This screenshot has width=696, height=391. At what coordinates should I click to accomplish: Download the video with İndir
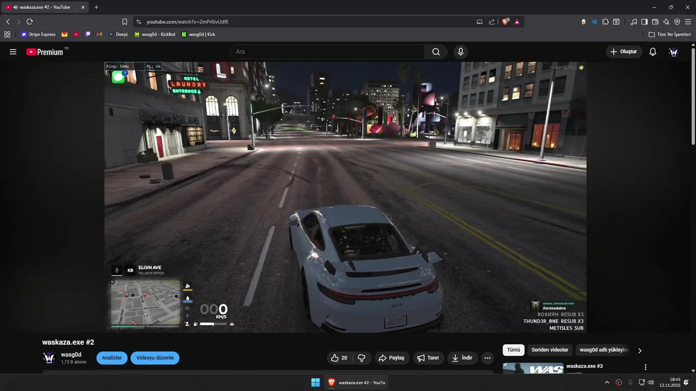click(462, 358)
